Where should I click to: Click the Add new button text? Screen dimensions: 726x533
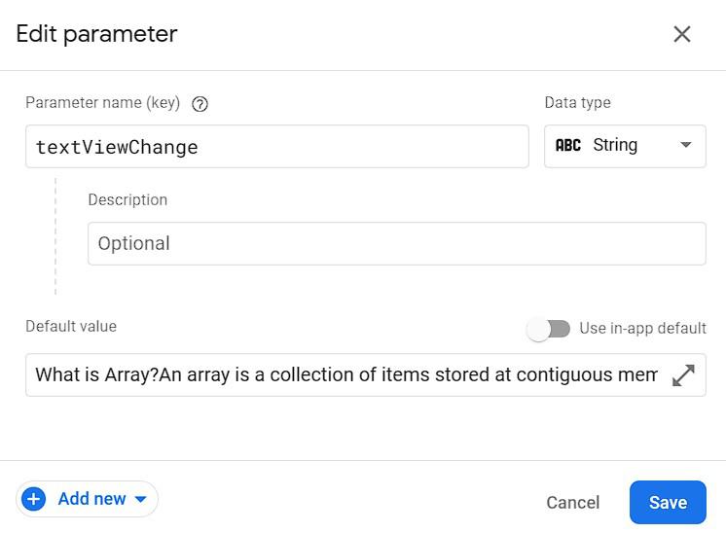91,499
